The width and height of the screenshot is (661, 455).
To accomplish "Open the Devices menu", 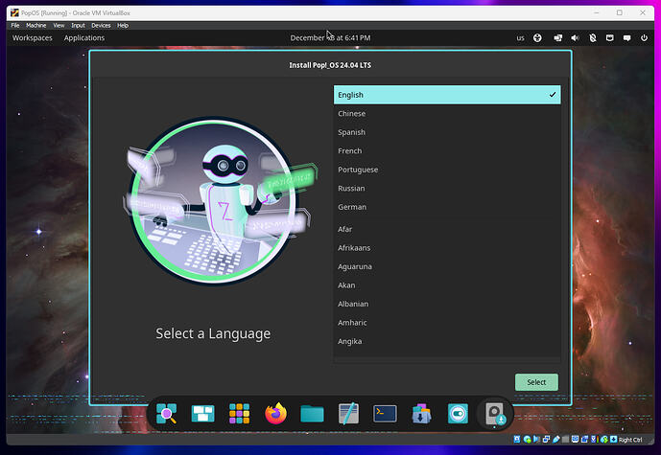I will (x=101, y=25).
